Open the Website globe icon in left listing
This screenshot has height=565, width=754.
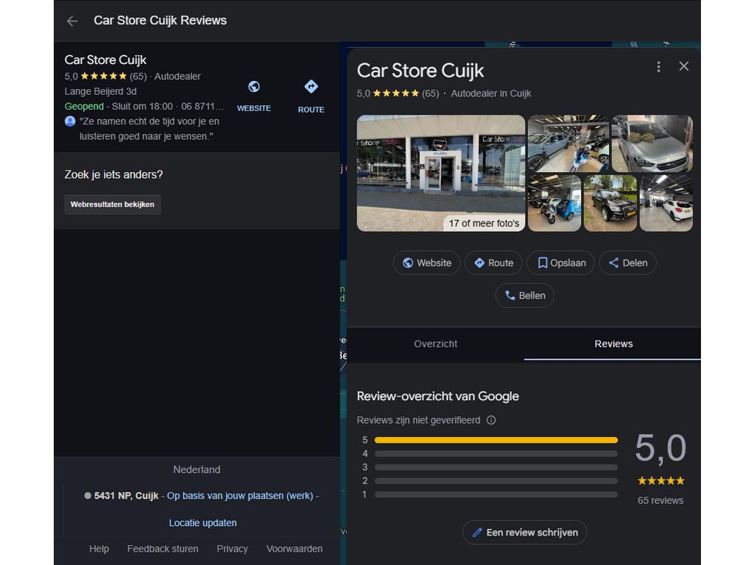click(254, 88)
